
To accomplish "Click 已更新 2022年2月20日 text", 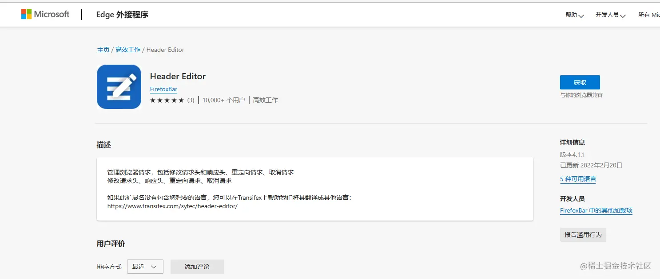I will point(591,165).
